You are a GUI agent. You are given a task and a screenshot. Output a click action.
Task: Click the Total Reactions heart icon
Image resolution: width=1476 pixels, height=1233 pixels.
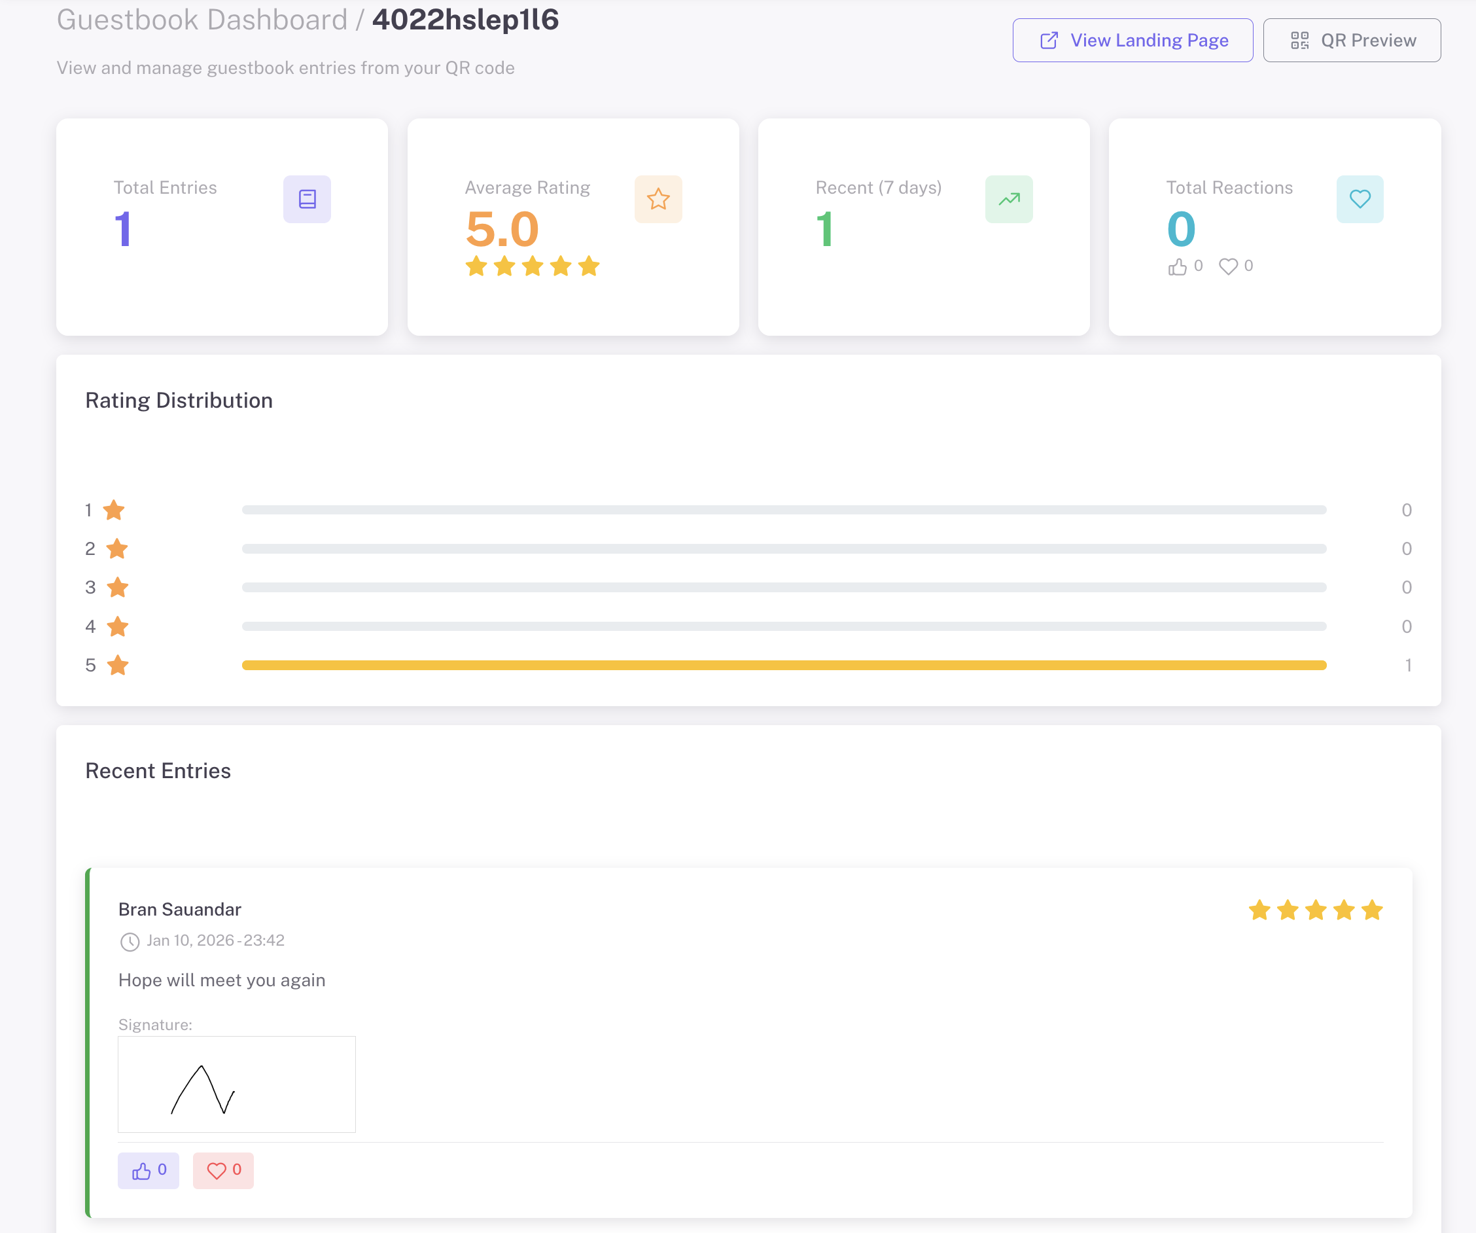(x=1360, y=199)
